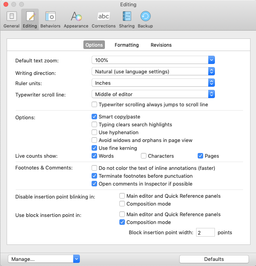
Task: Enable Use hyphenation checkbox
Action: (94, 132)
